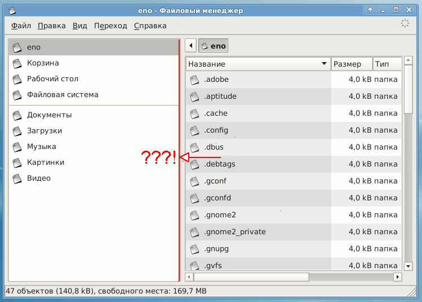
Task: Click the activity throbber icon near menu bar
Action: point(405,24)
